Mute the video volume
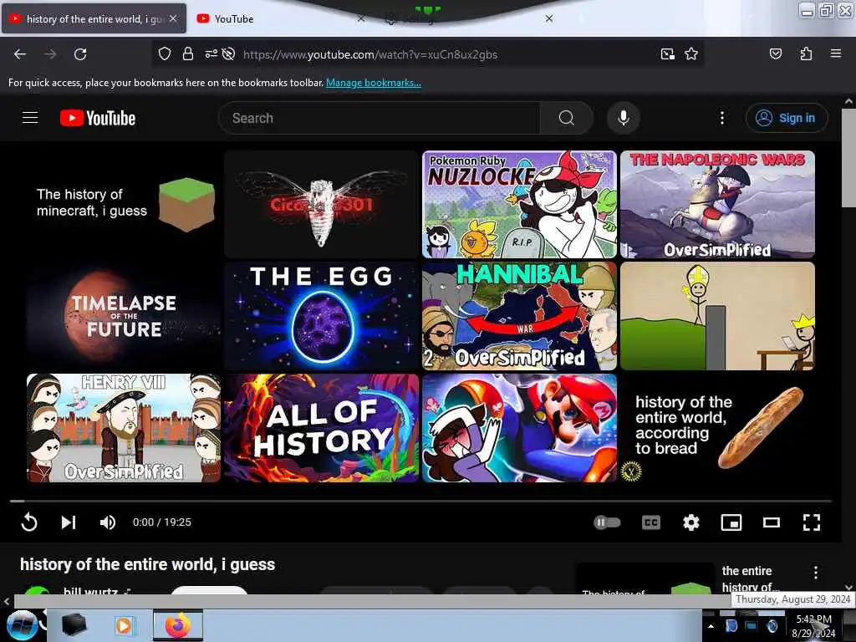The image size is (856, 642). 108,522
